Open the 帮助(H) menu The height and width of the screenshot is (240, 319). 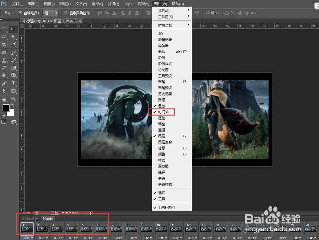click(x=178, y=4)
